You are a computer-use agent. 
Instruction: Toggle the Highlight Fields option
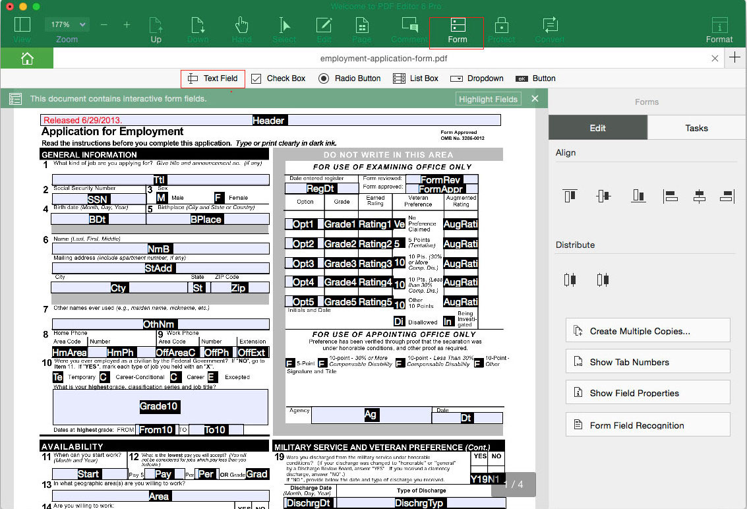coord(488,98)
